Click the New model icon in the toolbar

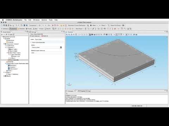pos(2,25)
